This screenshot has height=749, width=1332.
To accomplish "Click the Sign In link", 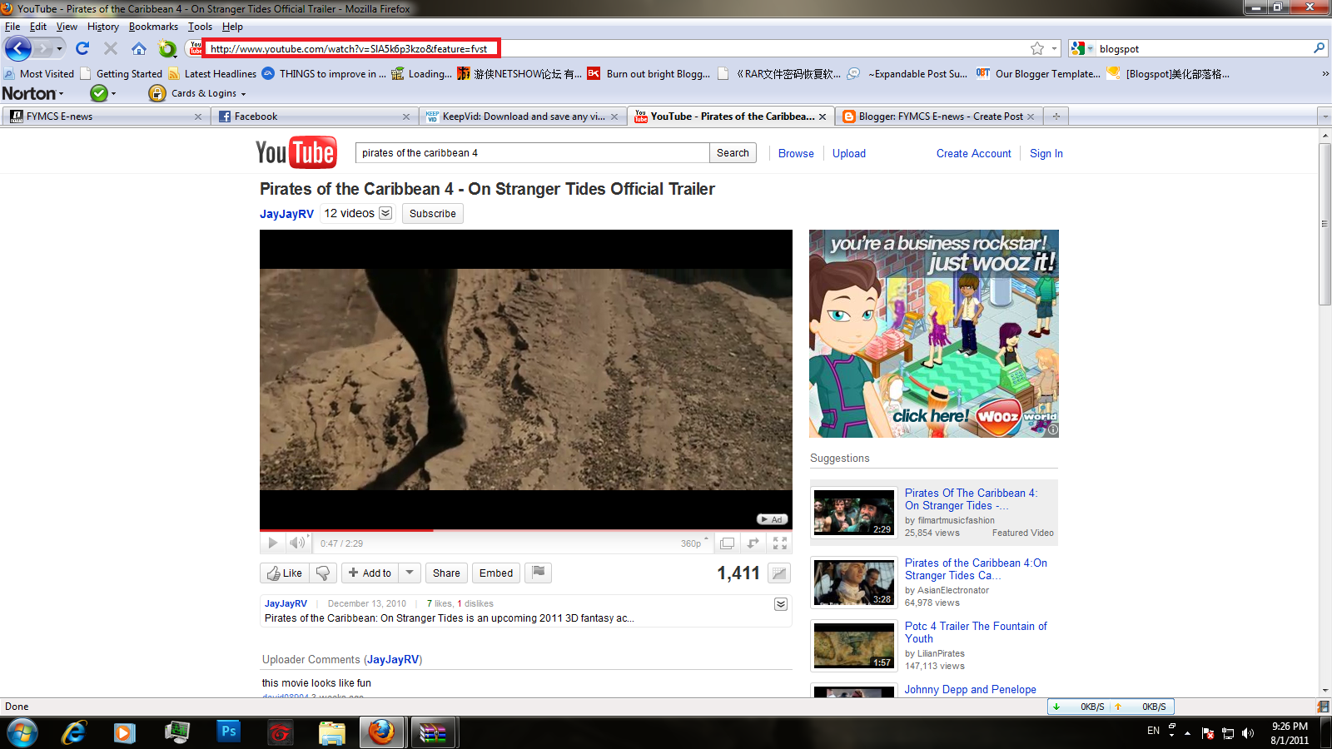I will point(1046,153).
